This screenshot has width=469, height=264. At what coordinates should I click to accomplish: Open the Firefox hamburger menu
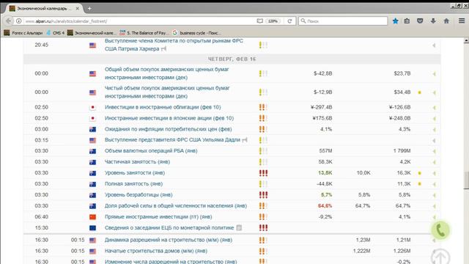[462, 21]
